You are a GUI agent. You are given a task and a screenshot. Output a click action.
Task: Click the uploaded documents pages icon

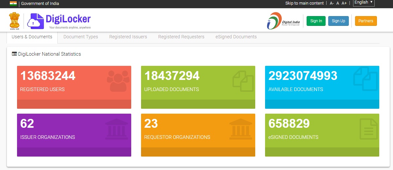(243, 81)
